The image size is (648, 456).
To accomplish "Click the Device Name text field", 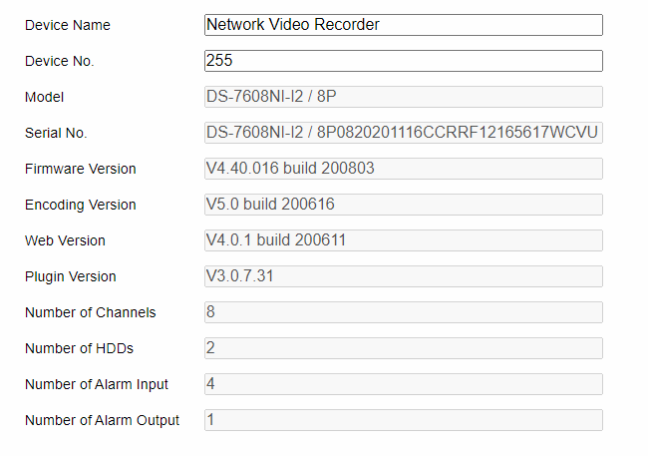I will [403, 25].
